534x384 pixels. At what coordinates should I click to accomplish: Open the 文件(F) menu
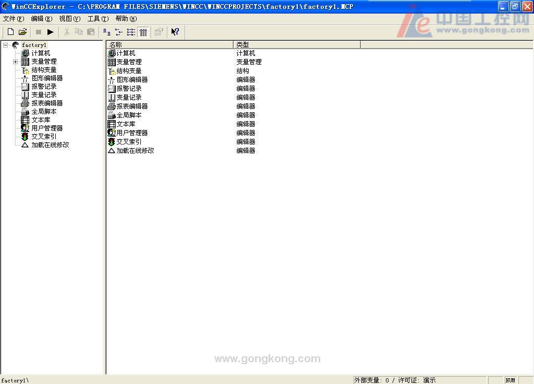pos(14,19)
